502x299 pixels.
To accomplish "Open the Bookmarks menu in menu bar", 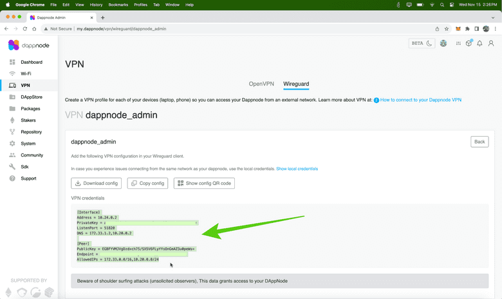I will [118, 5].
